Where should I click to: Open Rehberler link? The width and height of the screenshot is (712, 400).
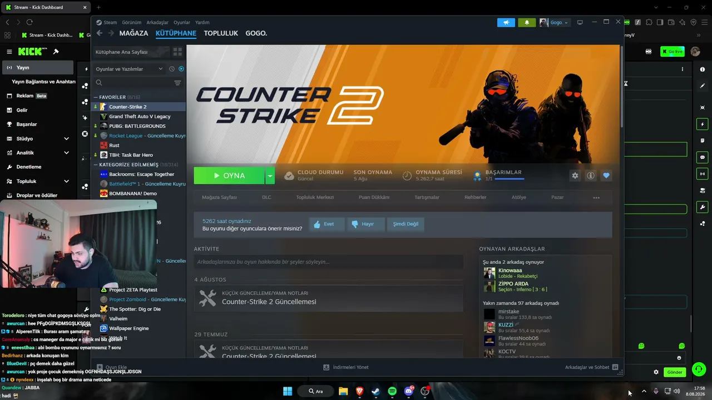pyautogui.click(x=476, y=197)
